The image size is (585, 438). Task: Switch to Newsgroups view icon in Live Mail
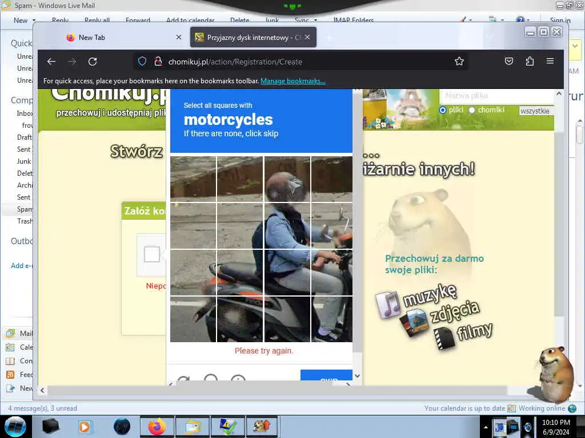click(10, 388)
